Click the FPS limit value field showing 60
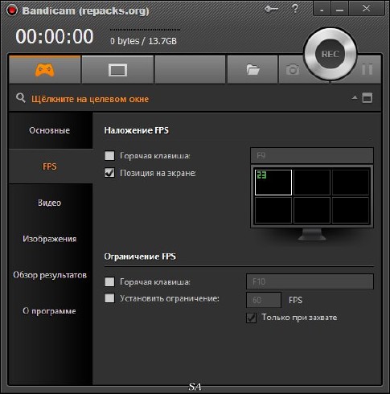 (264, 300)
